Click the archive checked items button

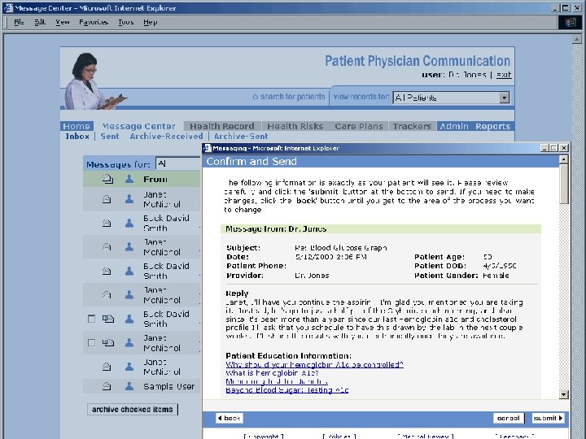pos(133,410)
